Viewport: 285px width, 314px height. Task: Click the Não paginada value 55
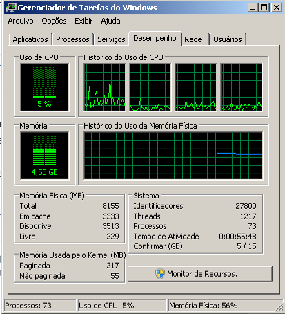[x=115, y=276]
